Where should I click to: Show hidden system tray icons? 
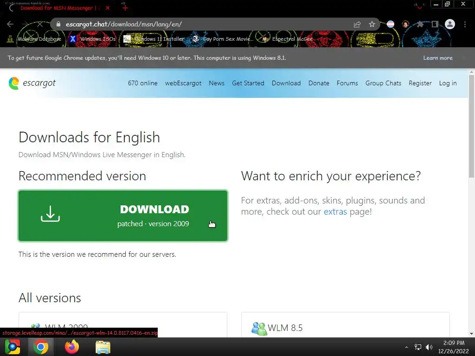click(x=406, y=347)
